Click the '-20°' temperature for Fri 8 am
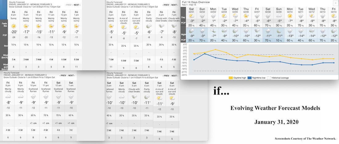 pos(14,32)
